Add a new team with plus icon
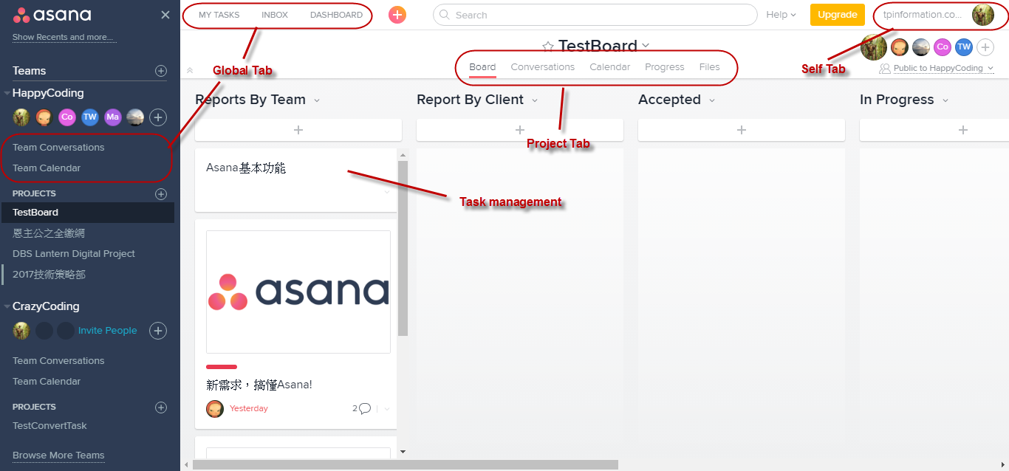The width and height of the screenshot is (1009, 471). [x=161, y=71]
